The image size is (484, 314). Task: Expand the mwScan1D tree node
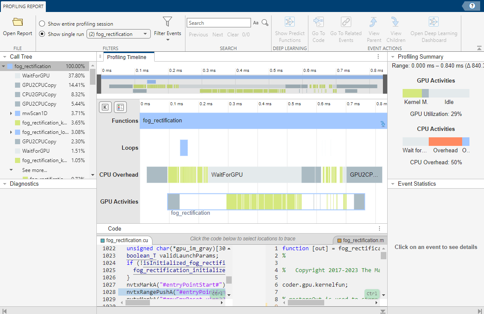point(11,113)
